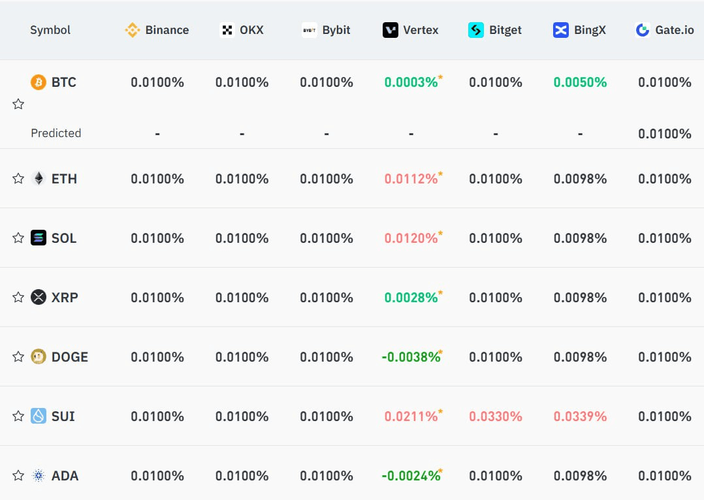Image resolution: width=704 pixels, height=500 pixels.
Task: Open the XRP symbol link
Action: (65, 297)
